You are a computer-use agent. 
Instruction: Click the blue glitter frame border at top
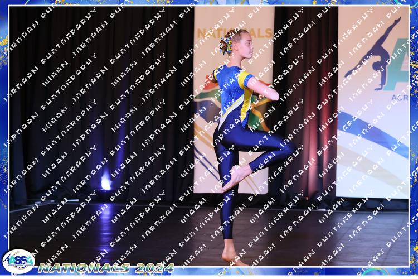coord(209,3)
